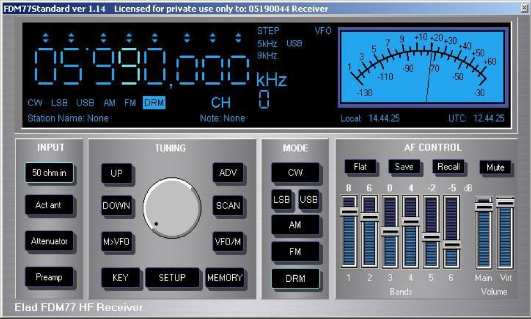
Task: Click highlighted DRM label in display
Action: pyautogui.click(x=154, y=103)
